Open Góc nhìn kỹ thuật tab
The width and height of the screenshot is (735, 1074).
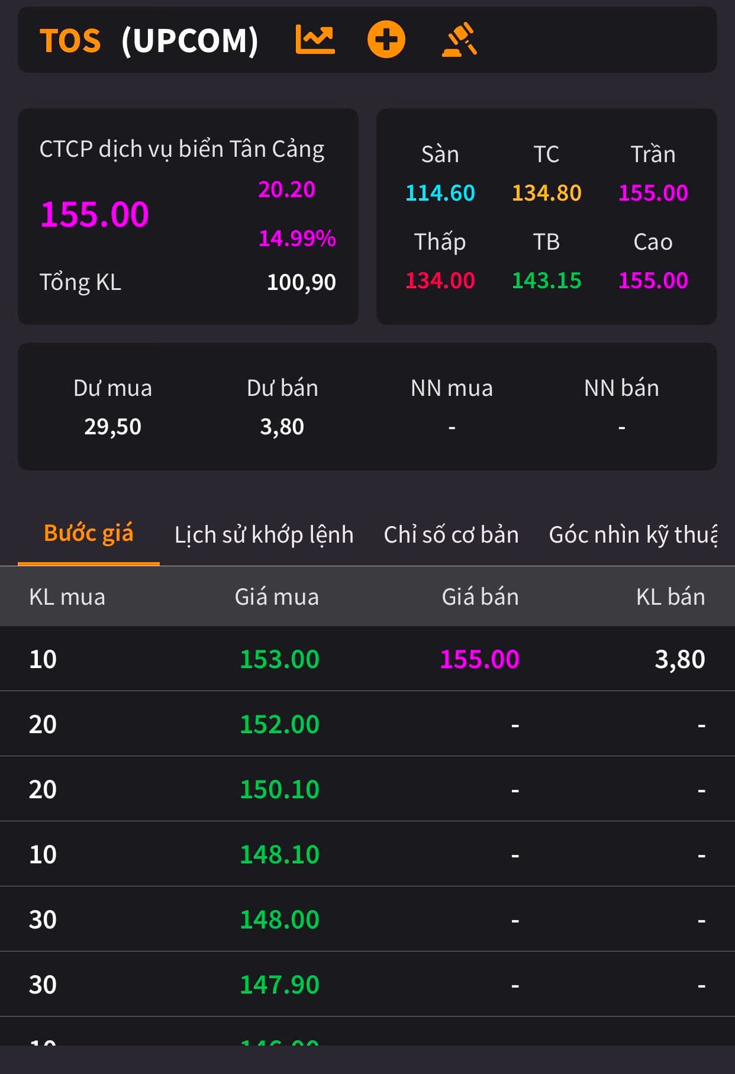point(633,534)
